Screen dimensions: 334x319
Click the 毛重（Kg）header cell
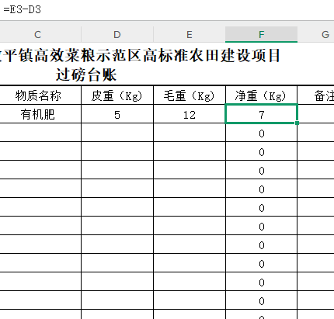point(190,95)
